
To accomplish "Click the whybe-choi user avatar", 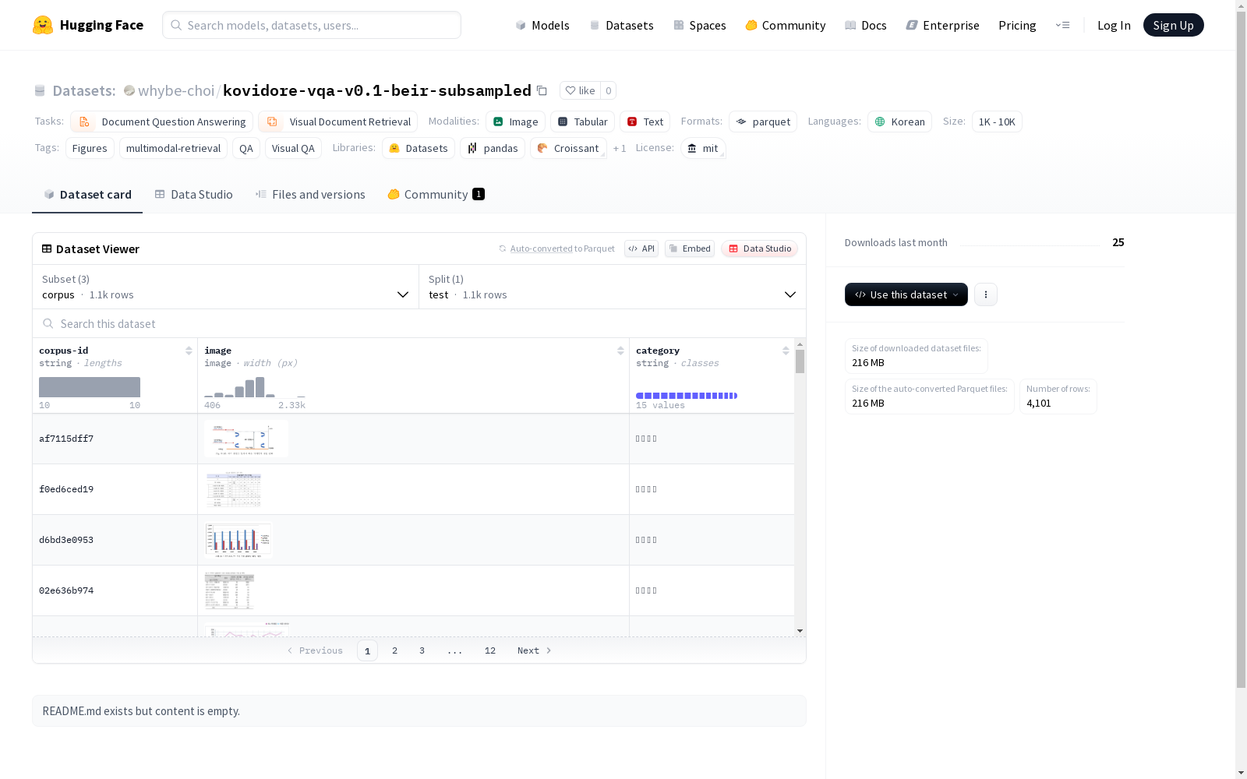I will (129, 90).
